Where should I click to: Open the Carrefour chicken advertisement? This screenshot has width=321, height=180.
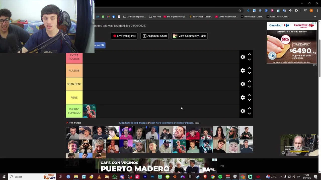pos(292,43)
